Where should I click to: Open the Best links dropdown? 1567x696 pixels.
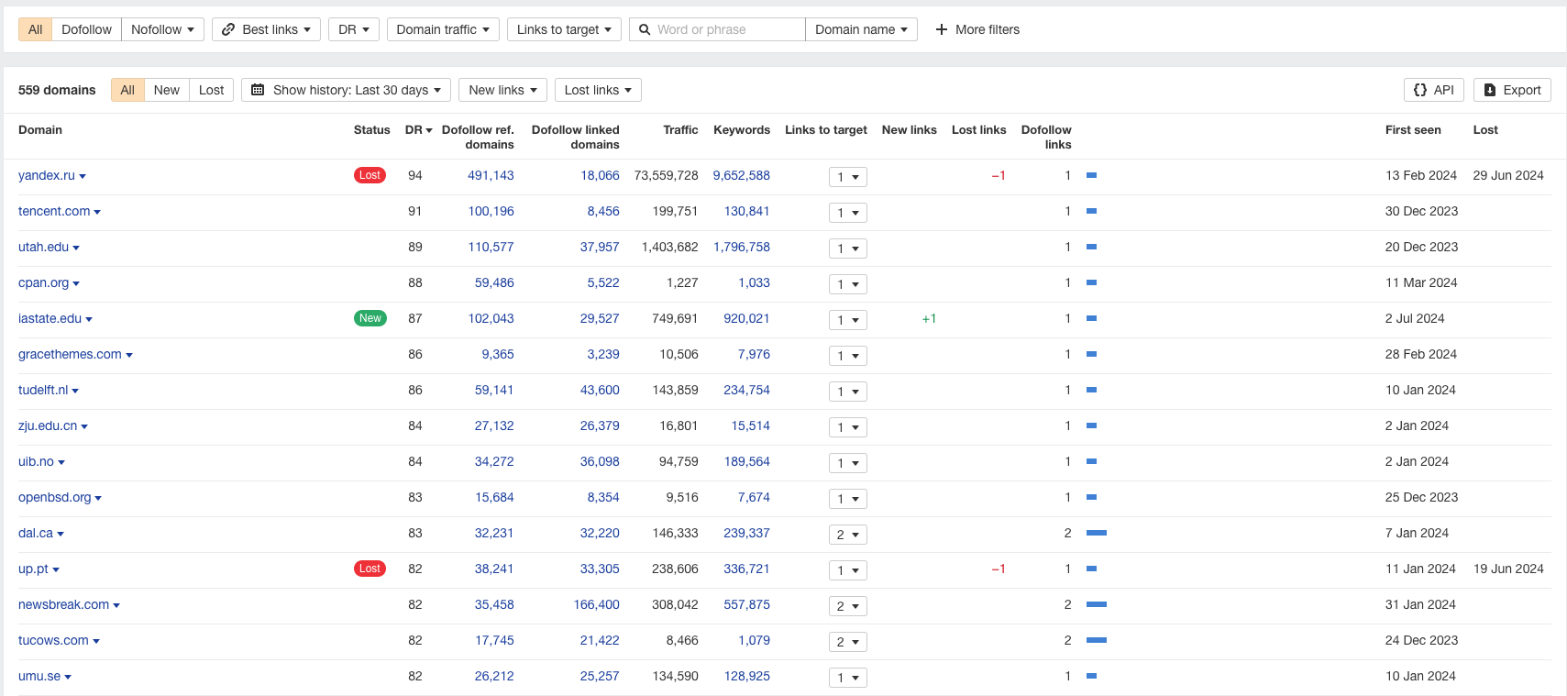267,29
